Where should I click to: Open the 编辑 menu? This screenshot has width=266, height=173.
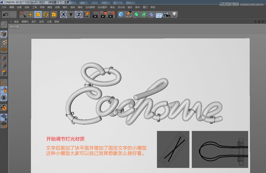point(11,7)
